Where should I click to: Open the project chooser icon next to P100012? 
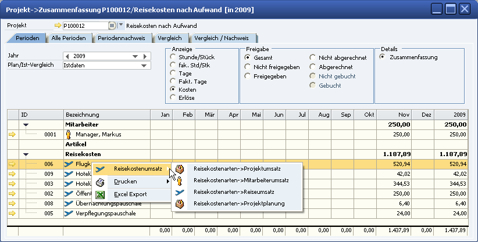pos(112,26)
